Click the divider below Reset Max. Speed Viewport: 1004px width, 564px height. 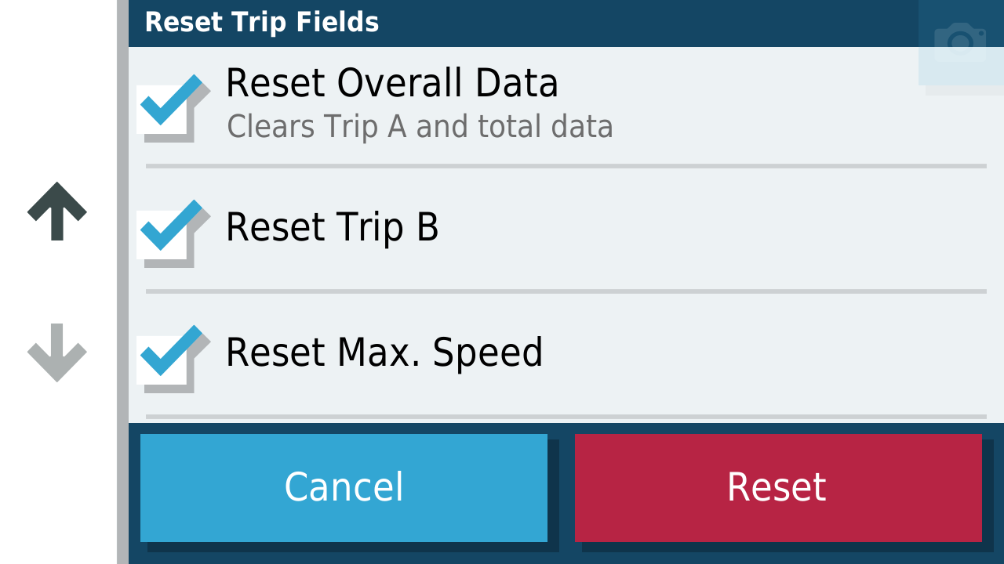tap(566, 417)
